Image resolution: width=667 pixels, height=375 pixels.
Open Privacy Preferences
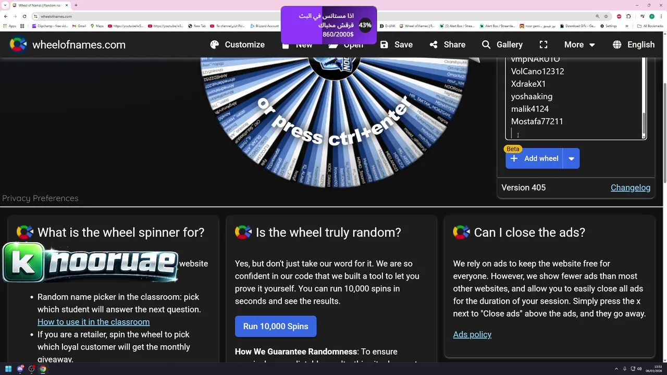(x=40, y=198)
